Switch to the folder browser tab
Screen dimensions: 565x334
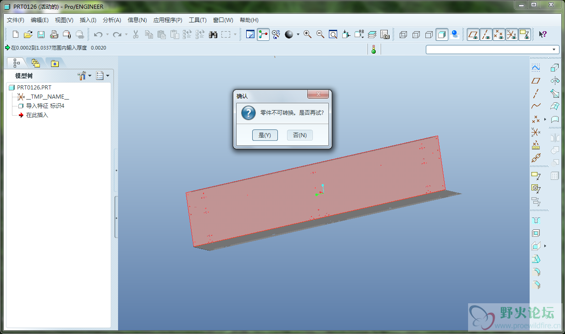point(36,63)
